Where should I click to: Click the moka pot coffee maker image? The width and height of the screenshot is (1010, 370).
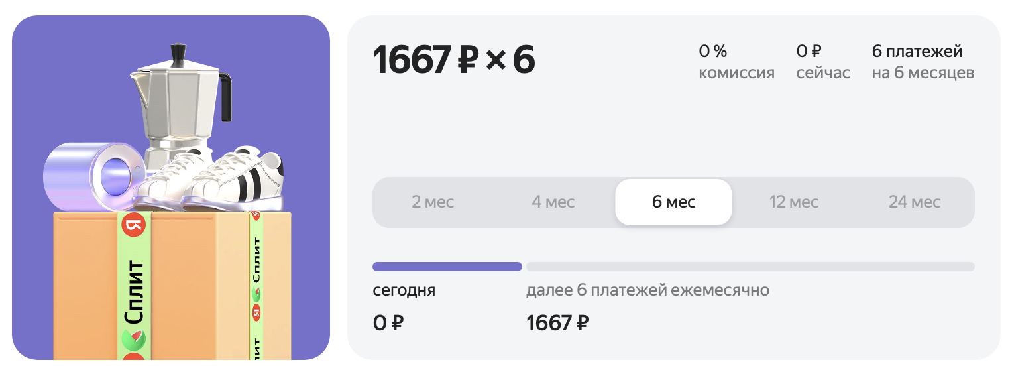[x=180, y=99]
